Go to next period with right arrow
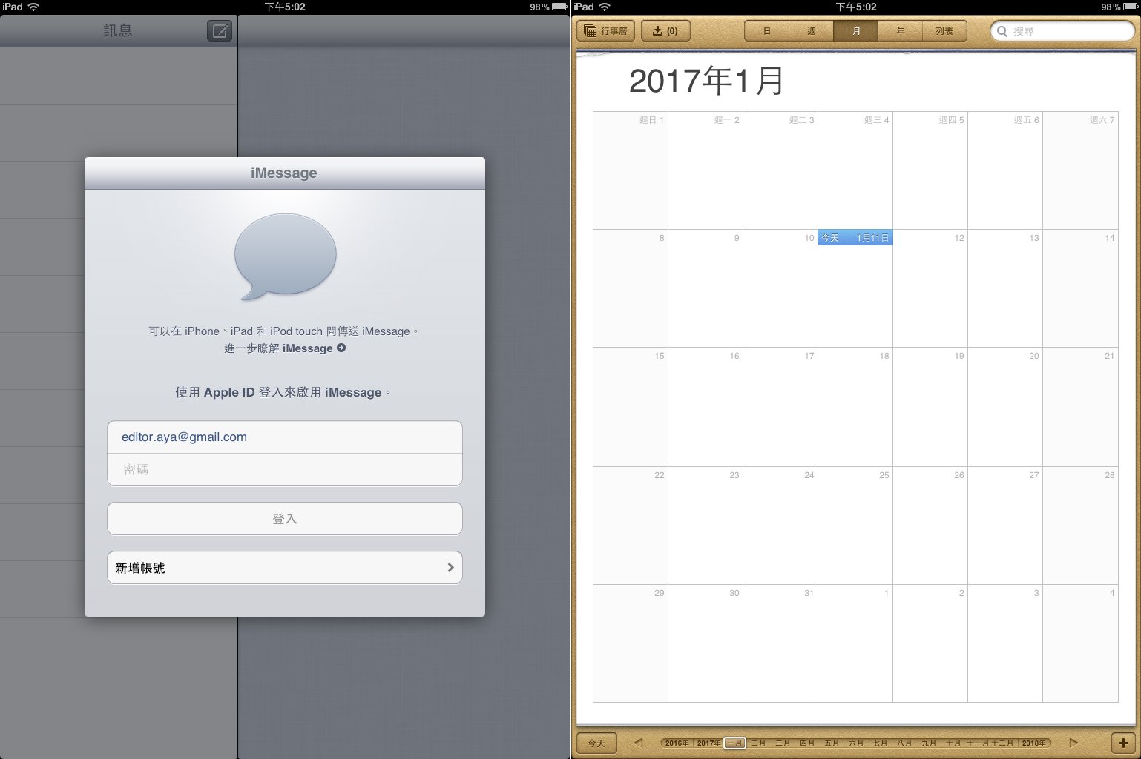Viewport: 1141px width, 759px height. (1073, 743)
